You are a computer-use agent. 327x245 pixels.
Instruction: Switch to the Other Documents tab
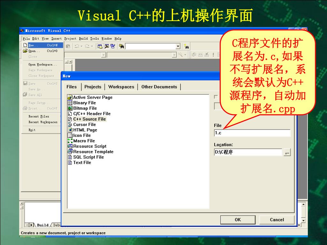[x=159, y=87]
